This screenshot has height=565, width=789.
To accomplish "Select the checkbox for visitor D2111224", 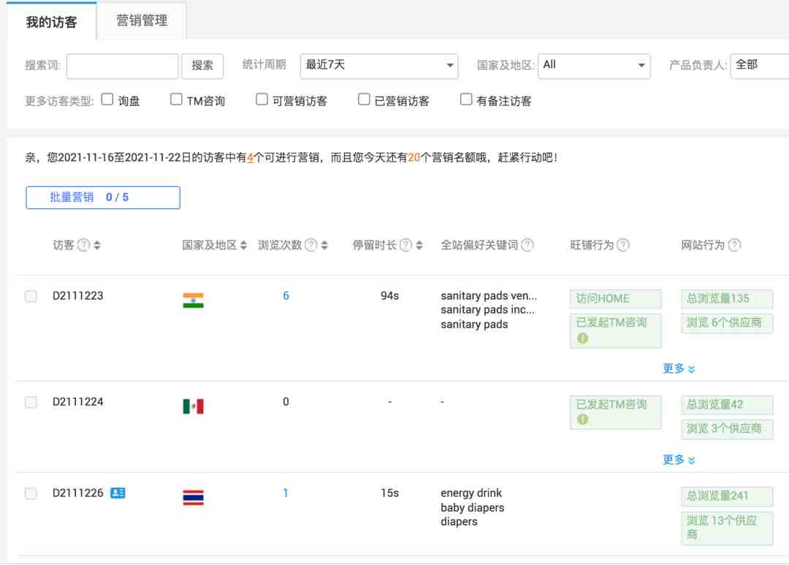I will [31, 402].
